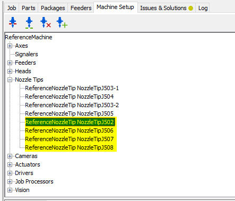Select ReferenceNozzleTip NozzleTipJ502
The height and width of the screenshot is (201, 235).
point(70,122)
